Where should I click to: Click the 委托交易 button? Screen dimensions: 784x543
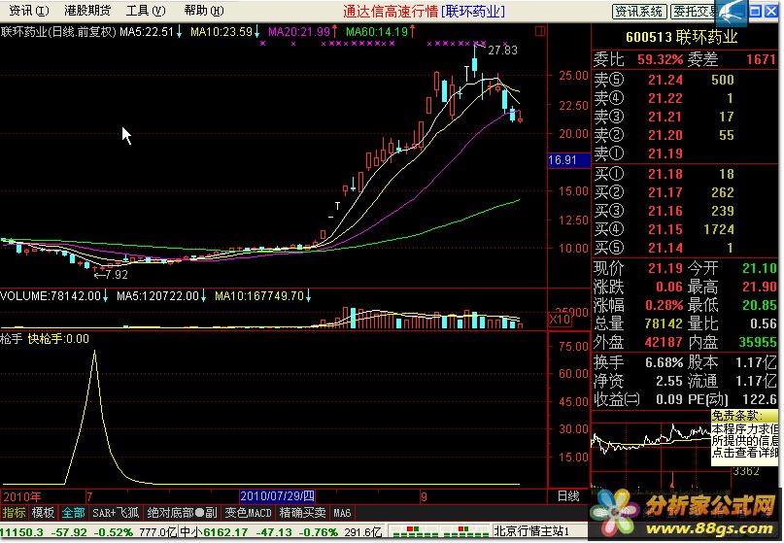pos(694,11)
